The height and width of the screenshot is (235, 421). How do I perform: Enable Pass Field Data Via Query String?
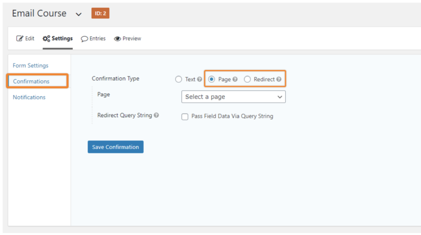point(185,117)
